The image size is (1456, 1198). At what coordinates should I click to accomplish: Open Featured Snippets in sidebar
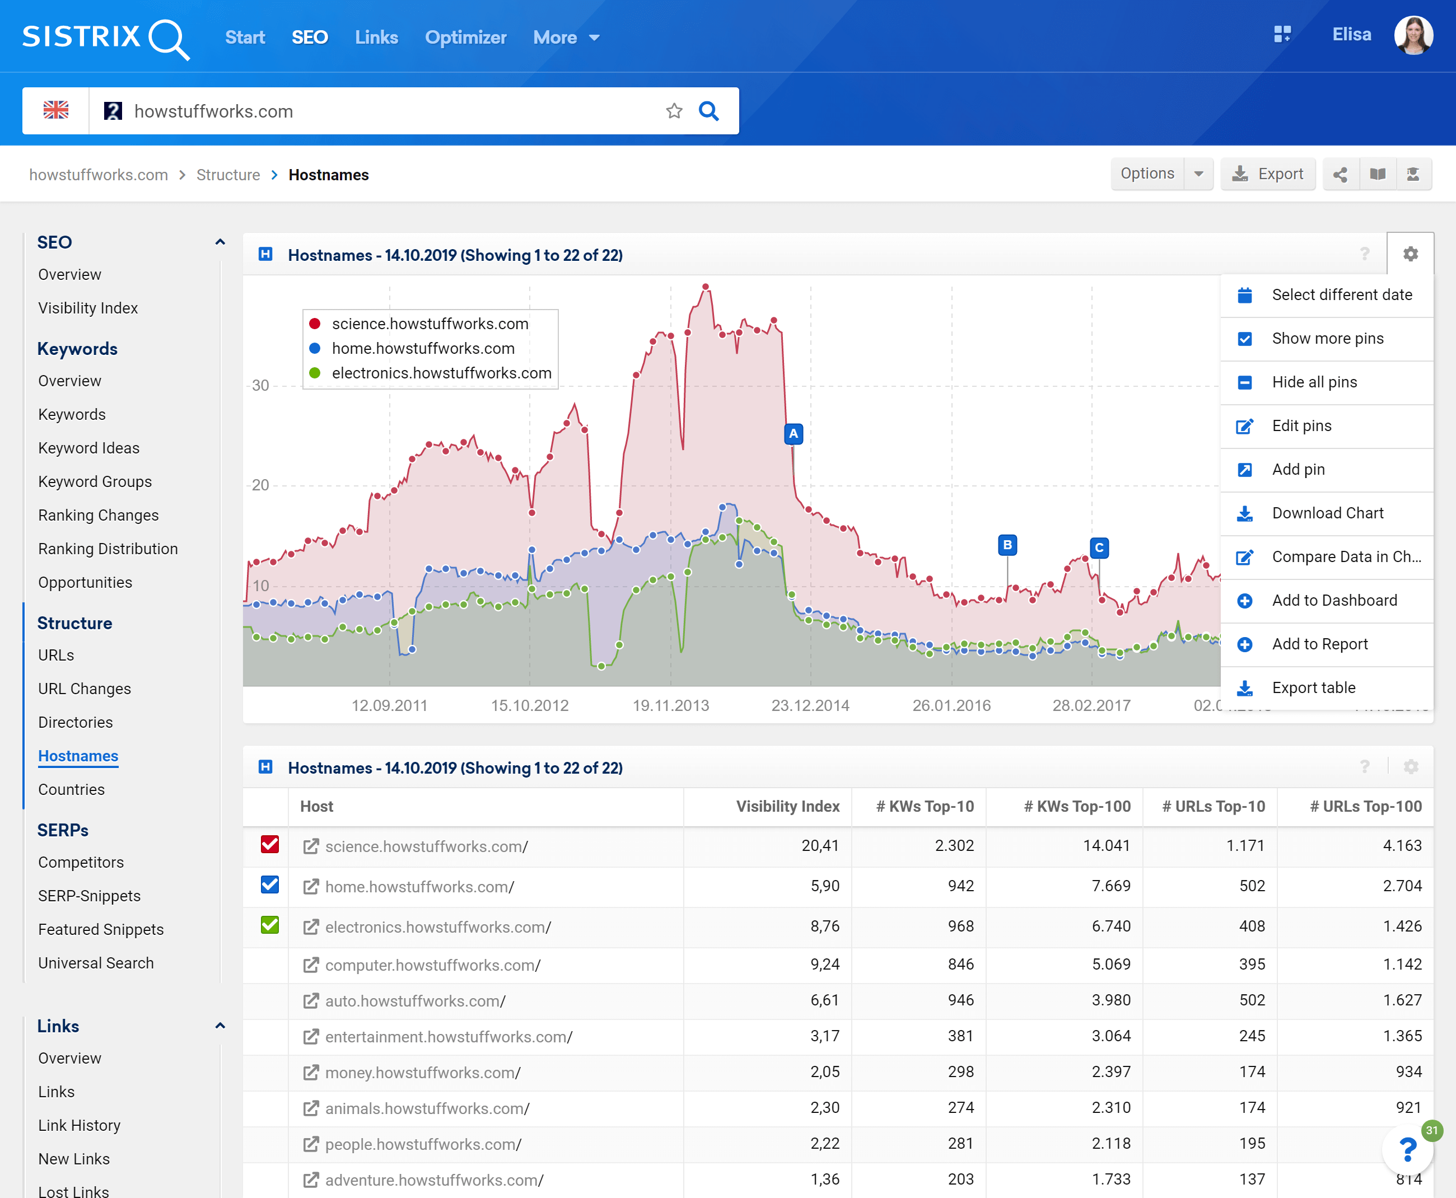click(x=101, y=929)
